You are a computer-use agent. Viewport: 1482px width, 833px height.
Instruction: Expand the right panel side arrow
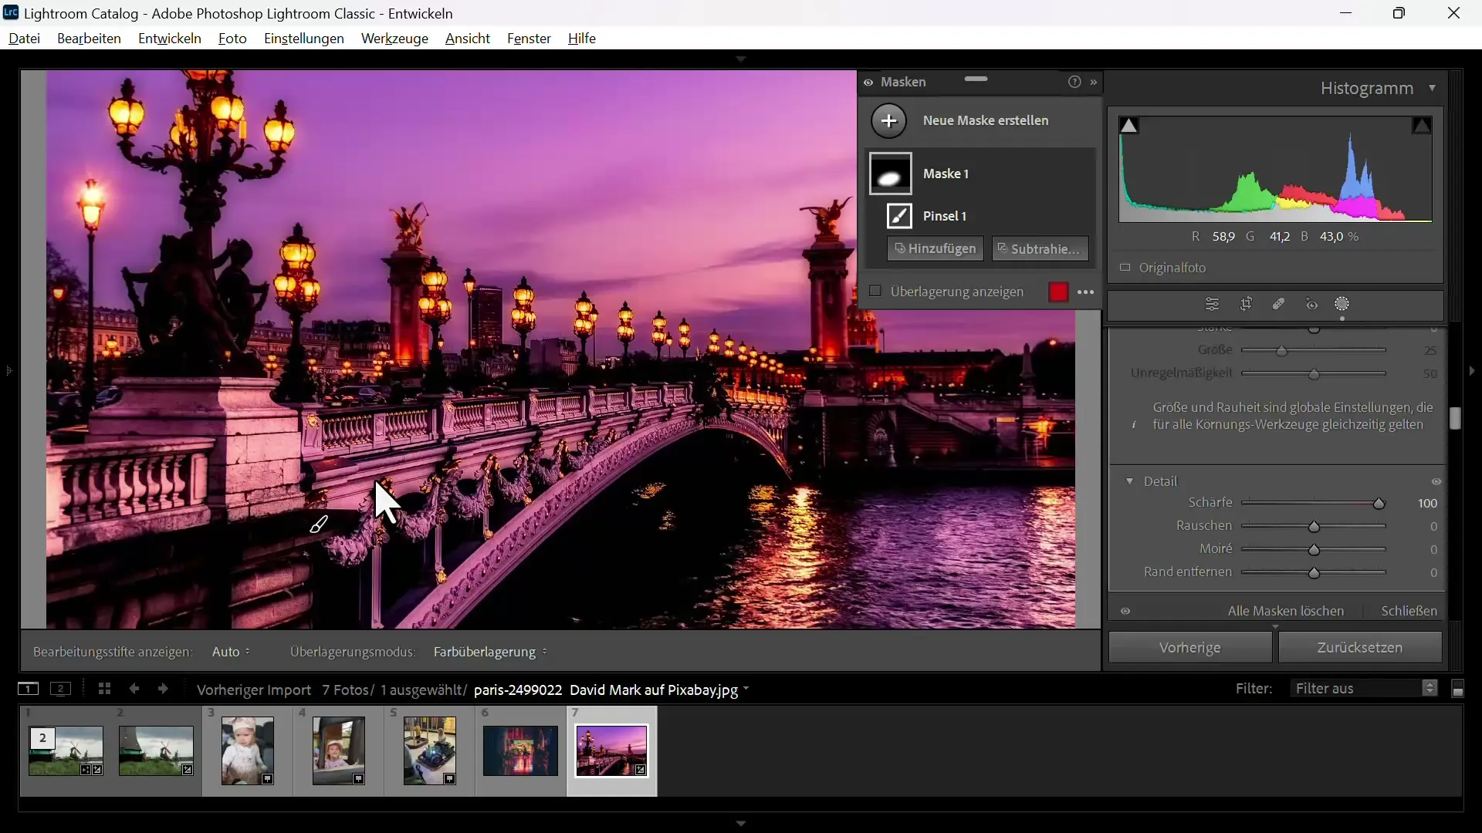1472,371
